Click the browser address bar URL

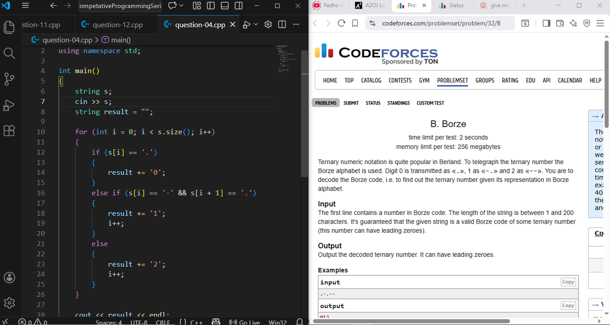[441, 23]
